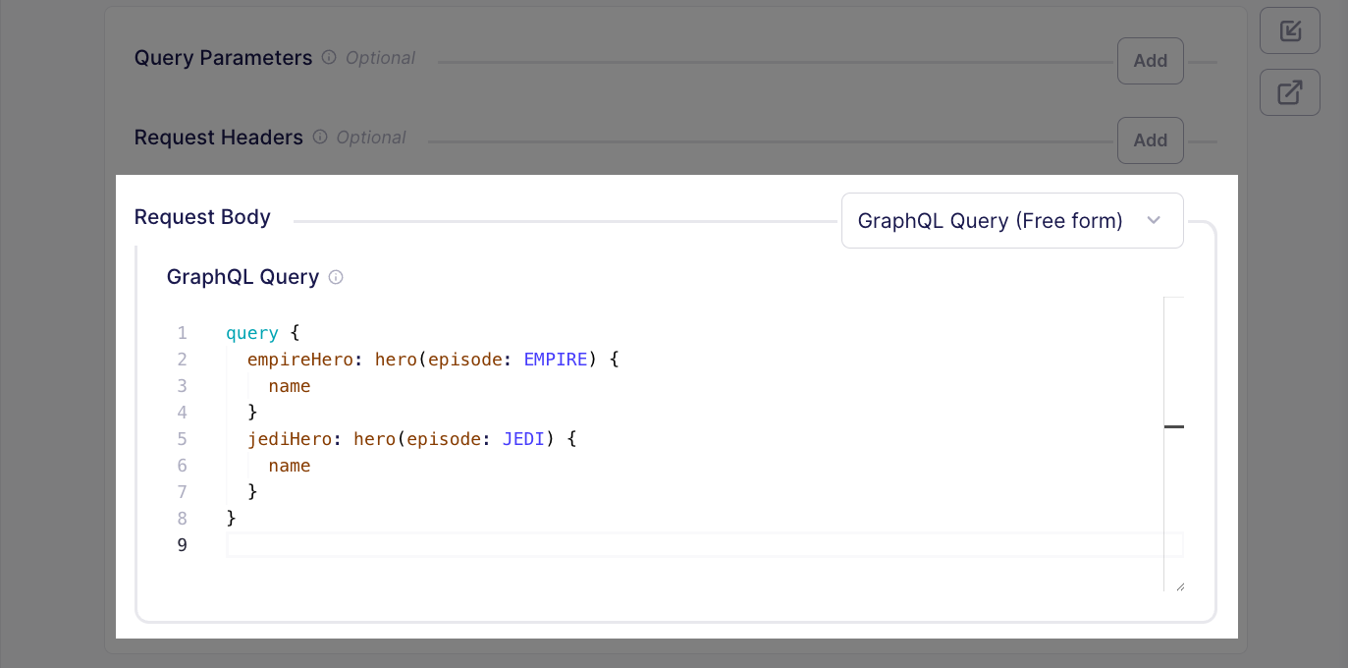Screen dimensions: 1348x668
Task: Click the editor resize handle
Action: [1178, 584]
